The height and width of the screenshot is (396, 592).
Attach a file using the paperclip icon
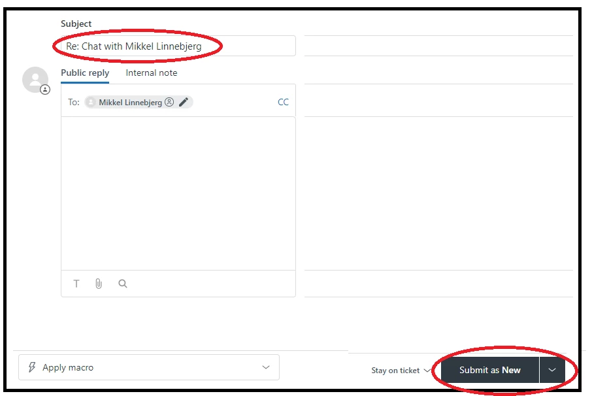point(99,284)
